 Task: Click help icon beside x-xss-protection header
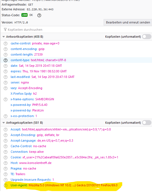click(x=6, y=116)
